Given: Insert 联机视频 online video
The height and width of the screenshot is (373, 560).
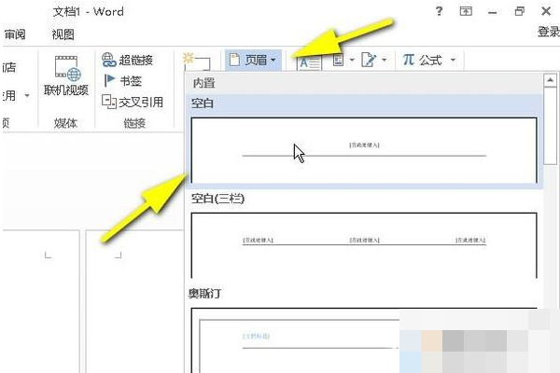Looking at the screenshot, I should (x=66, y=76).
